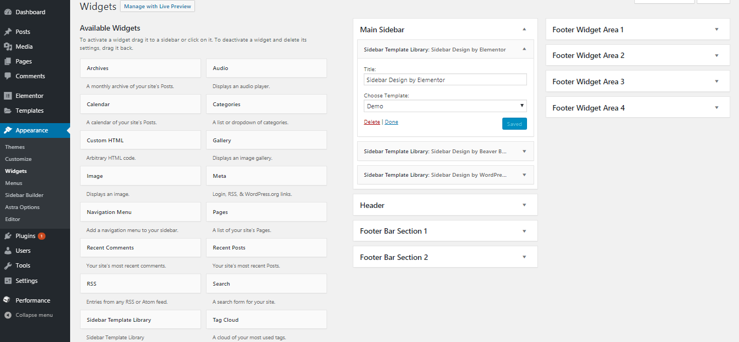Click the Plugins plug icon
739x342 pixels.
point(8,236)
